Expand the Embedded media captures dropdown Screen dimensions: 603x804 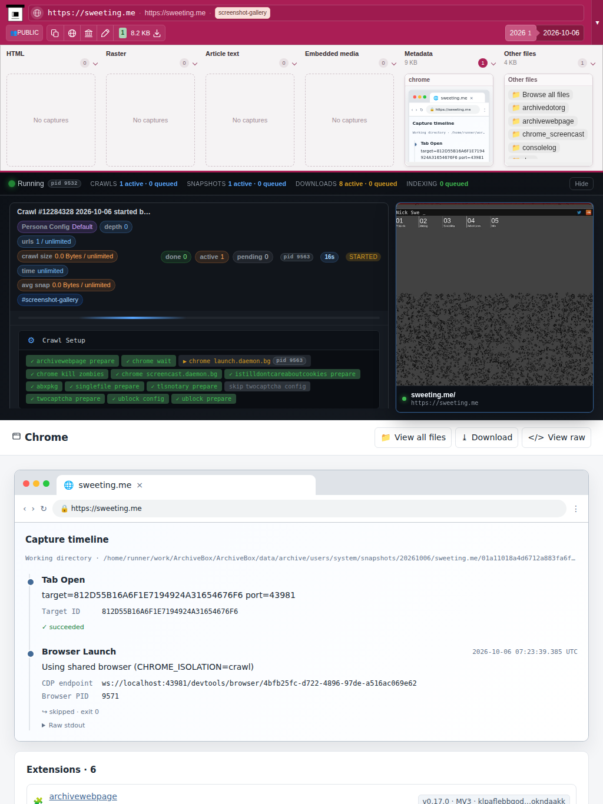point(394,64)
